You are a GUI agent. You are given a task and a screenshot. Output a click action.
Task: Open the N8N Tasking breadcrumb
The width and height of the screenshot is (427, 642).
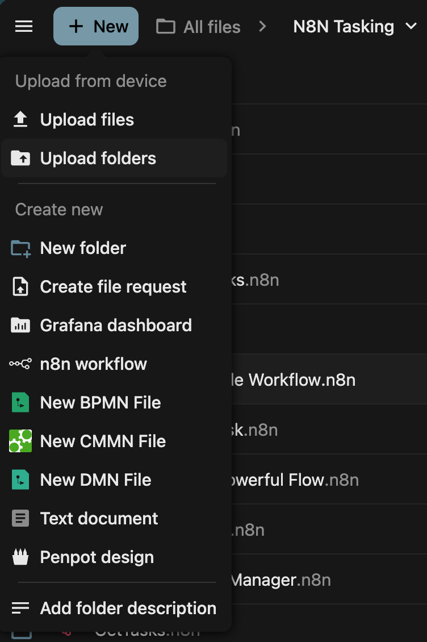[344, 27]
